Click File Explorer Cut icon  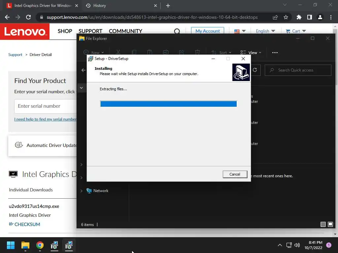[118, 52]
